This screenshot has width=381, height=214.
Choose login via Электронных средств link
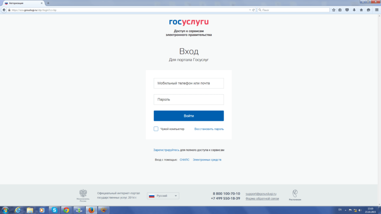click(207, 160)
